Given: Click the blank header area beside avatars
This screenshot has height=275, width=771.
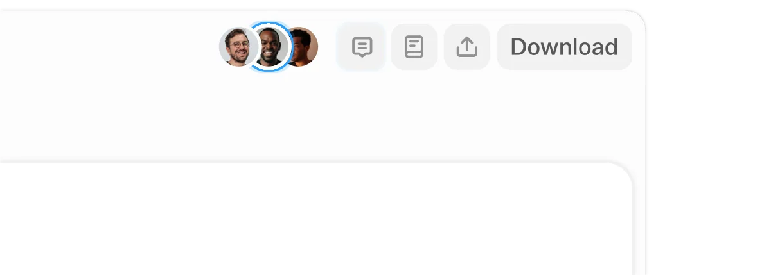Looking at the screenshot, I should coord(109,47).
